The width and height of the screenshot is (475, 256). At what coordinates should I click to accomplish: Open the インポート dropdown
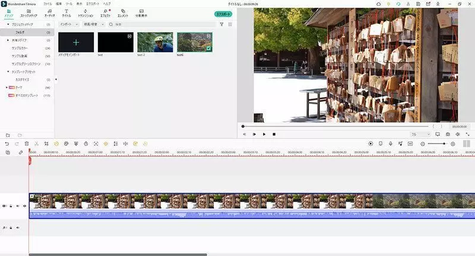69,24
